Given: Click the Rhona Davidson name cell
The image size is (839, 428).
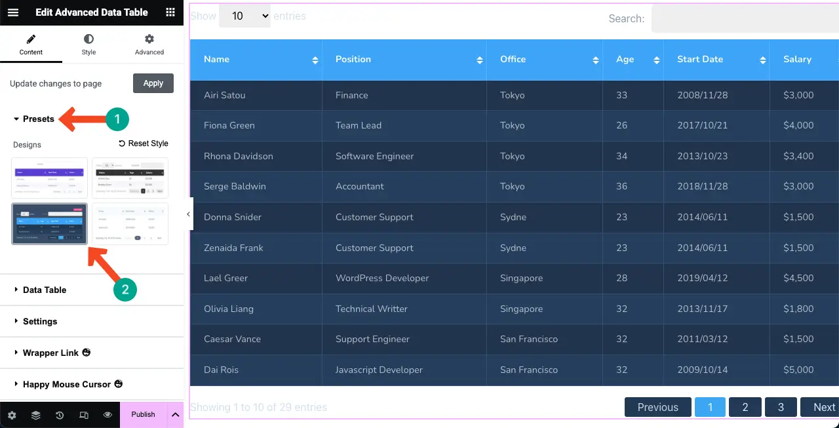Looking at the screenshot, I should pyautogui.click(x=256, y=156).
